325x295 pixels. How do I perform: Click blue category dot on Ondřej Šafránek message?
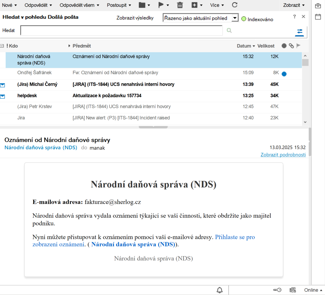click(284, 74)
